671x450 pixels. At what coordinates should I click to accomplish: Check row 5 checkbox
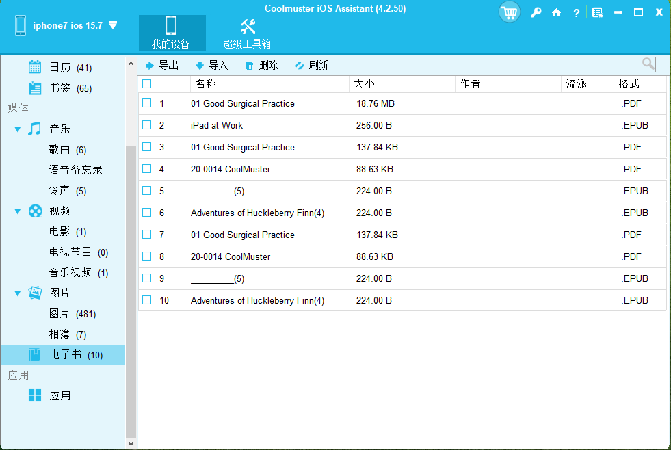[147, 190]
